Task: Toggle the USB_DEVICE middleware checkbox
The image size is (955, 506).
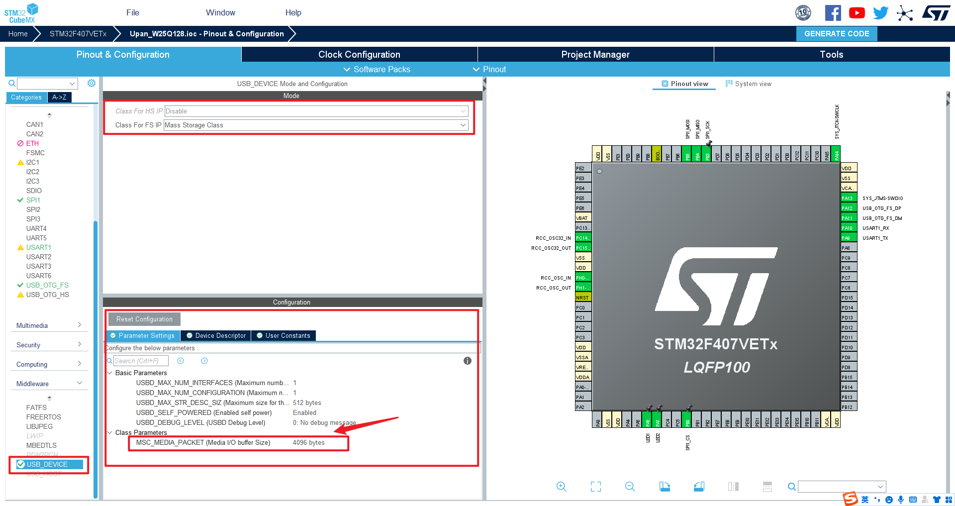Action: tap(20, 464)
